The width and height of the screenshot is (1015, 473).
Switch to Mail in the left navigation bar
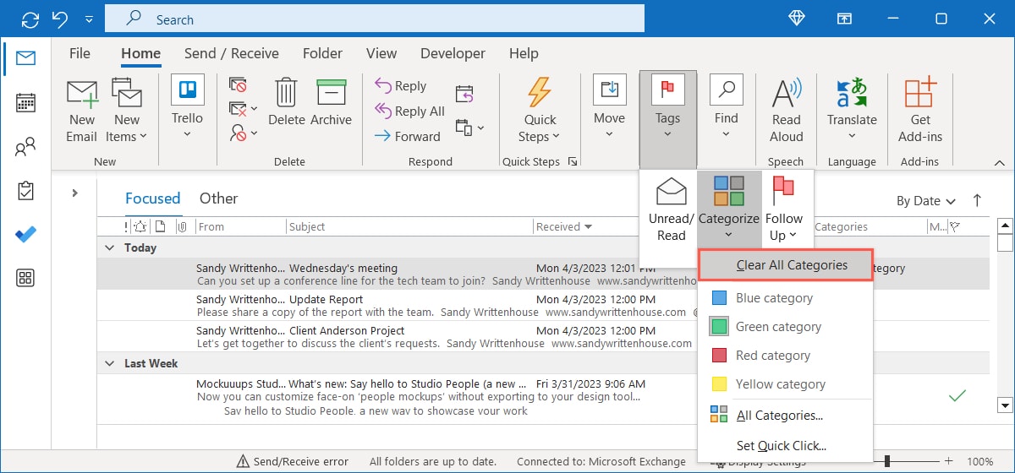[25, 58]
